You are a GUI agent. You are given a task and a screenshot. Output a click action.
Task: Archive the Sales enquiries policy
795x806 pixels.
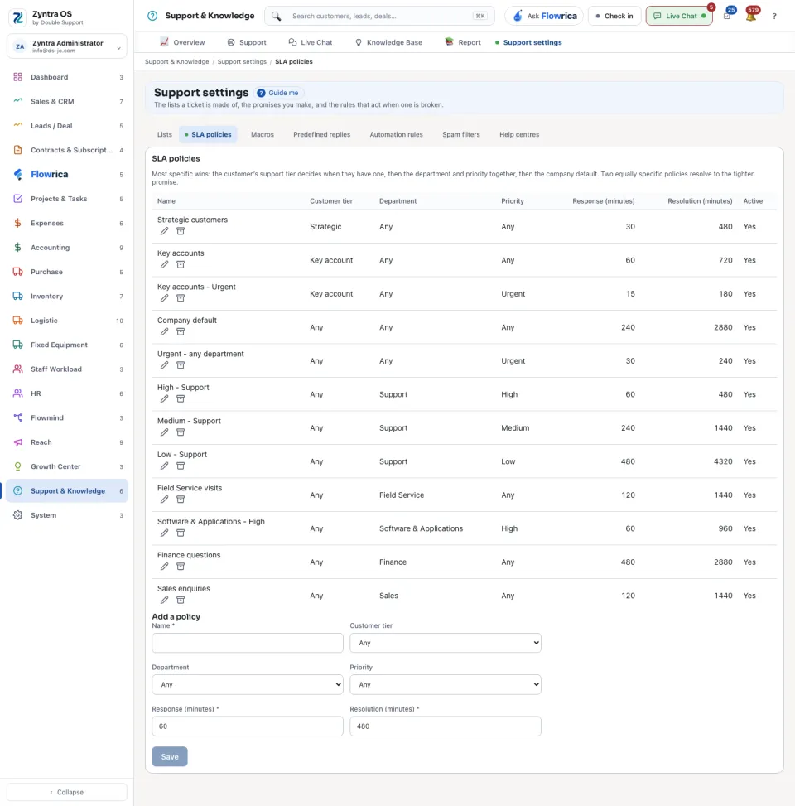[181, 600]
